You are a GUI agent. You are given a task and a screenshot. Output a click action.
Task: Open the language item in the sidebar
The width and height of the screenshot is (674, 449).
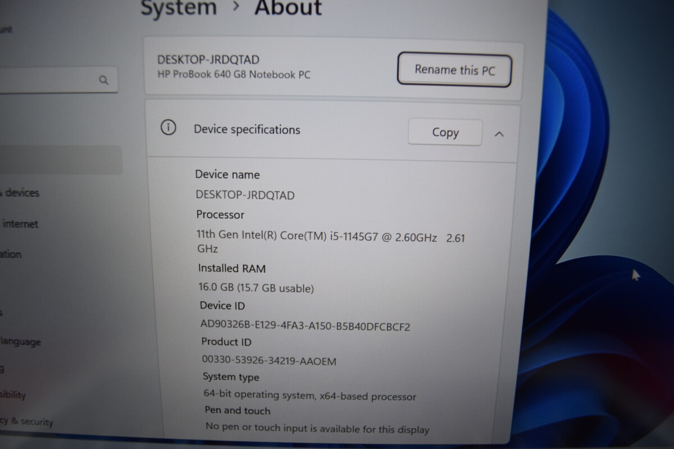pos(20,342)
